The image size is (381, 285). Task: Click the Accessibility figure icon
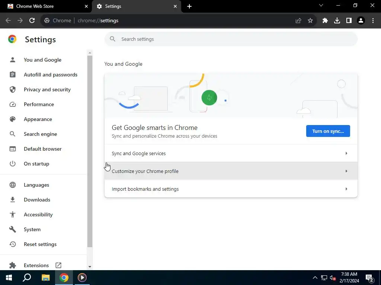click(x=13, y=214)
